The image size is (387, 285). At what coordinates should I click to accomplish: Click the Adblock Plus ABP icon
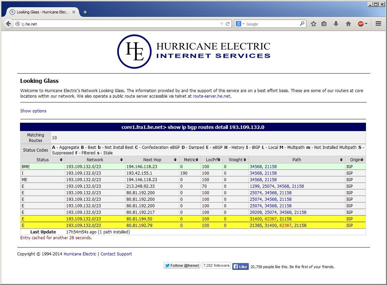tap(361, 24)
